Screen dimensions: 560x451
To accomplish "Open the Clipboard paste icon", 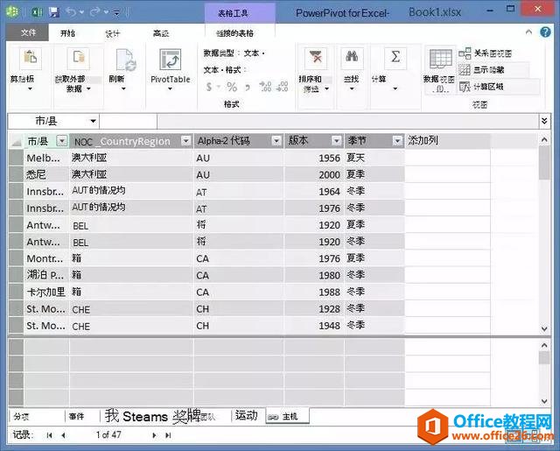I will [31, 58].
